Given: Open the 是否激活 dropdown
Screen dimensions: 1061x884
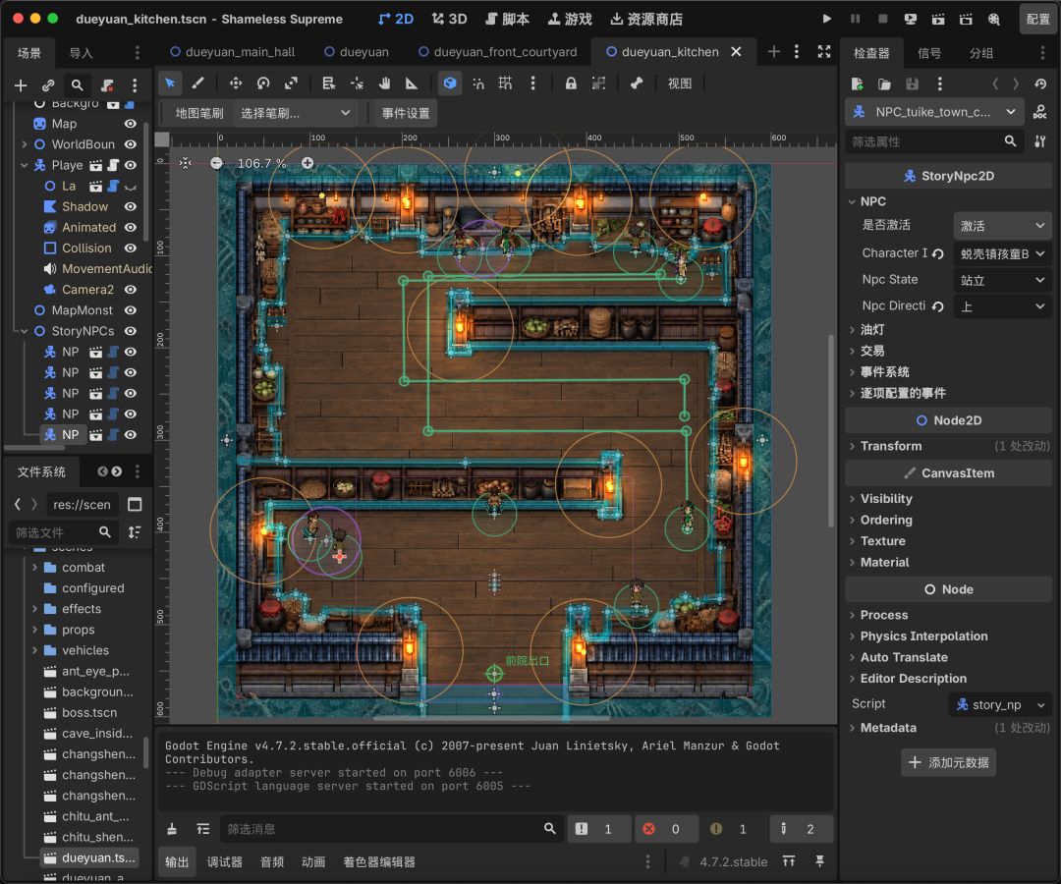Looking at the screenshot, I should tap(1002, 226).
